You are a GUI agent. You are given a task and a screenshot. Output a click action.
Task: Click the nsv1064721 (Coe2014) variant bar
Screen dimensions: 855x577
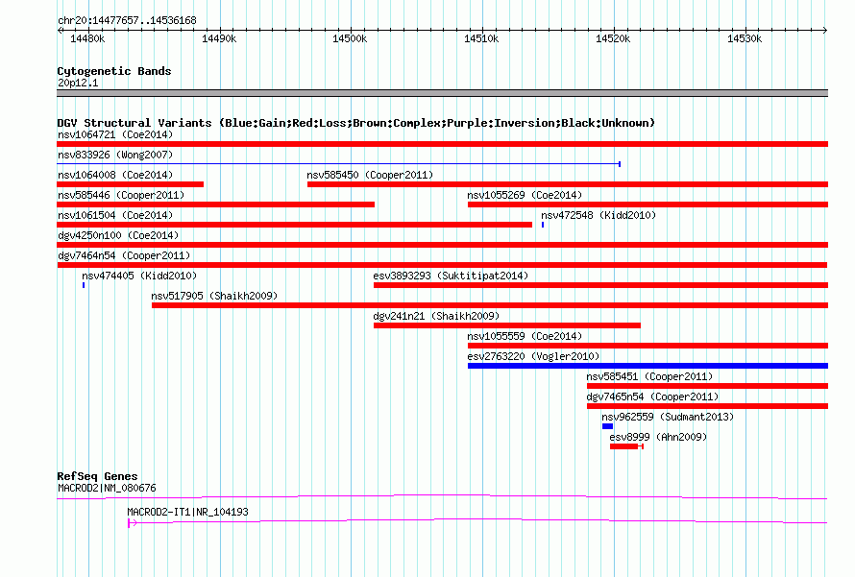442,144
